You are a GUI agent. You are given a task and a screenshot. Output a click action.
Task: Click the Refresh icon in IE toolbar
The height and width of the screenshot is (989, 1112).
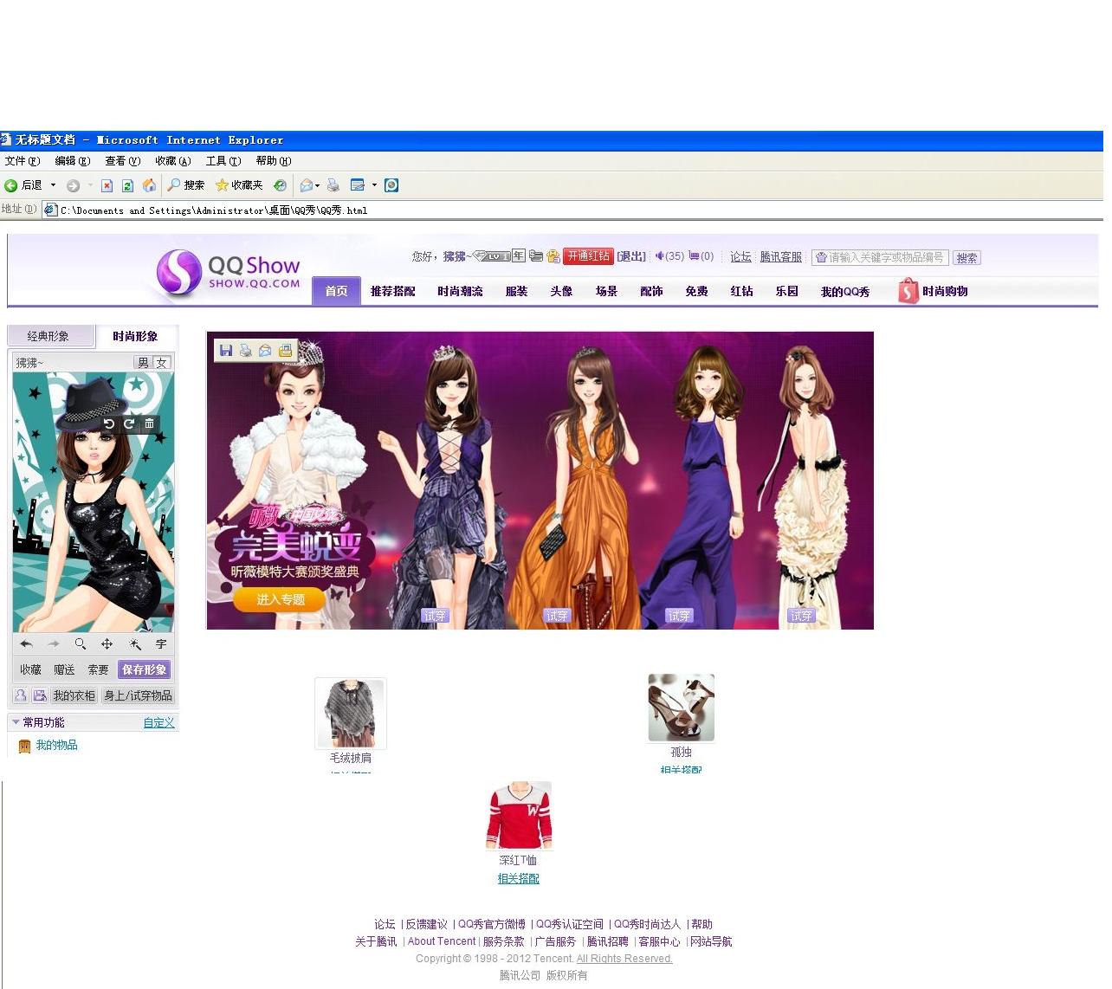127,185
